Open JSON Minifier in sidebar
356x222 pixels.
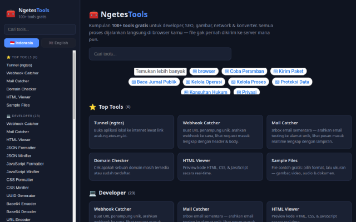(x=19, y=156)
